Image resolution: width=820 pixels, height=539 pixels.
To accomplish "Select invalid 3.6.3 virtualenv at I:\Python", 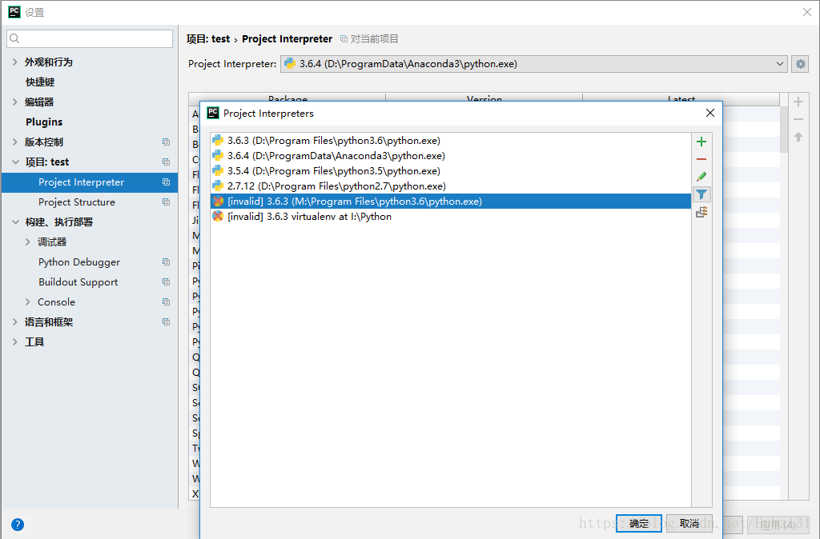I will tap(450, 216).
